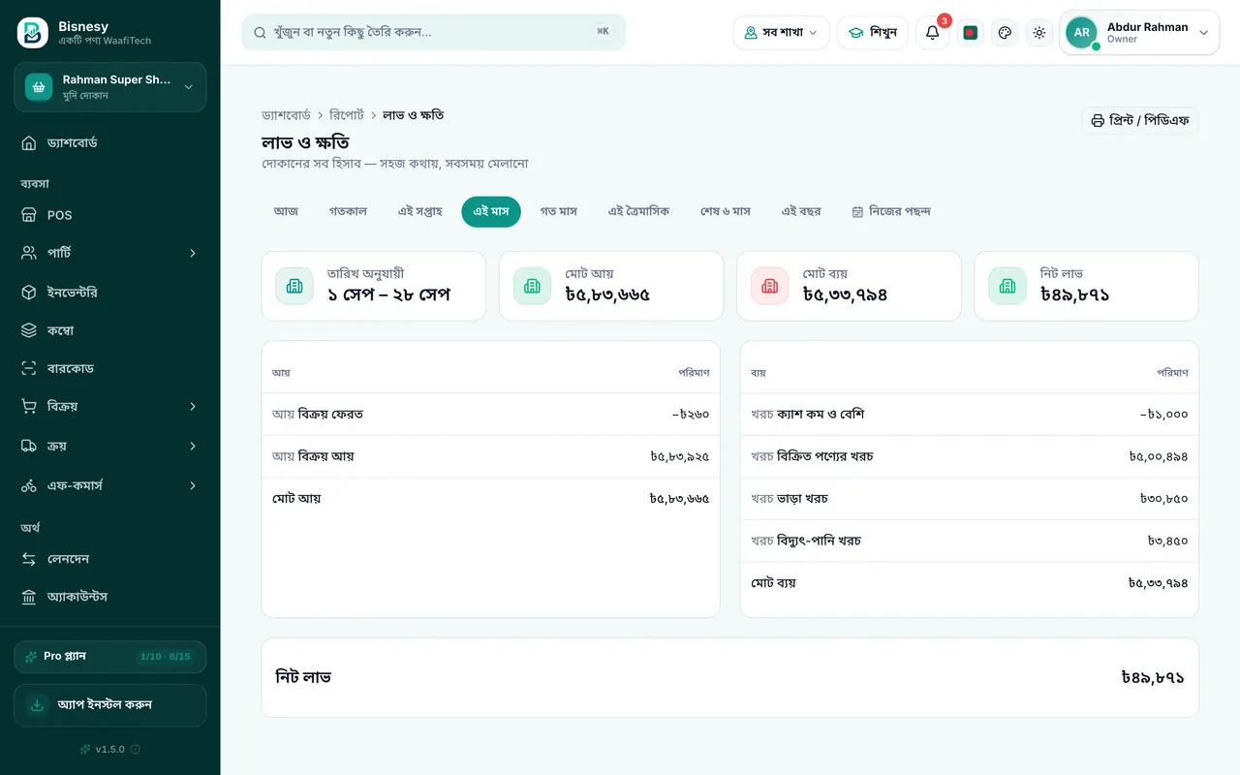Click the version info icon beside v1.5.0

[136, 749]
